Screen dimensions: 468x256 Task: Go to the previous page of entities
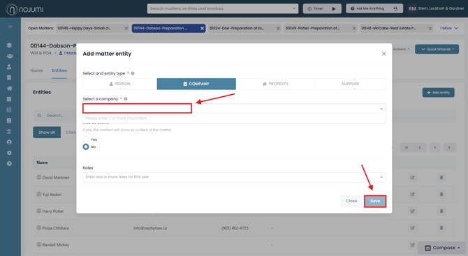pyautogui.click(x=420, y=147)
